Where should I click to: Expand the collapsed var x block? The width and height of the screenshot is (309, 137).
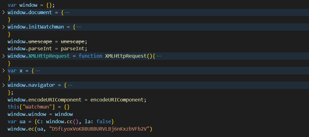pyautogui.click(x=3, y=71)
